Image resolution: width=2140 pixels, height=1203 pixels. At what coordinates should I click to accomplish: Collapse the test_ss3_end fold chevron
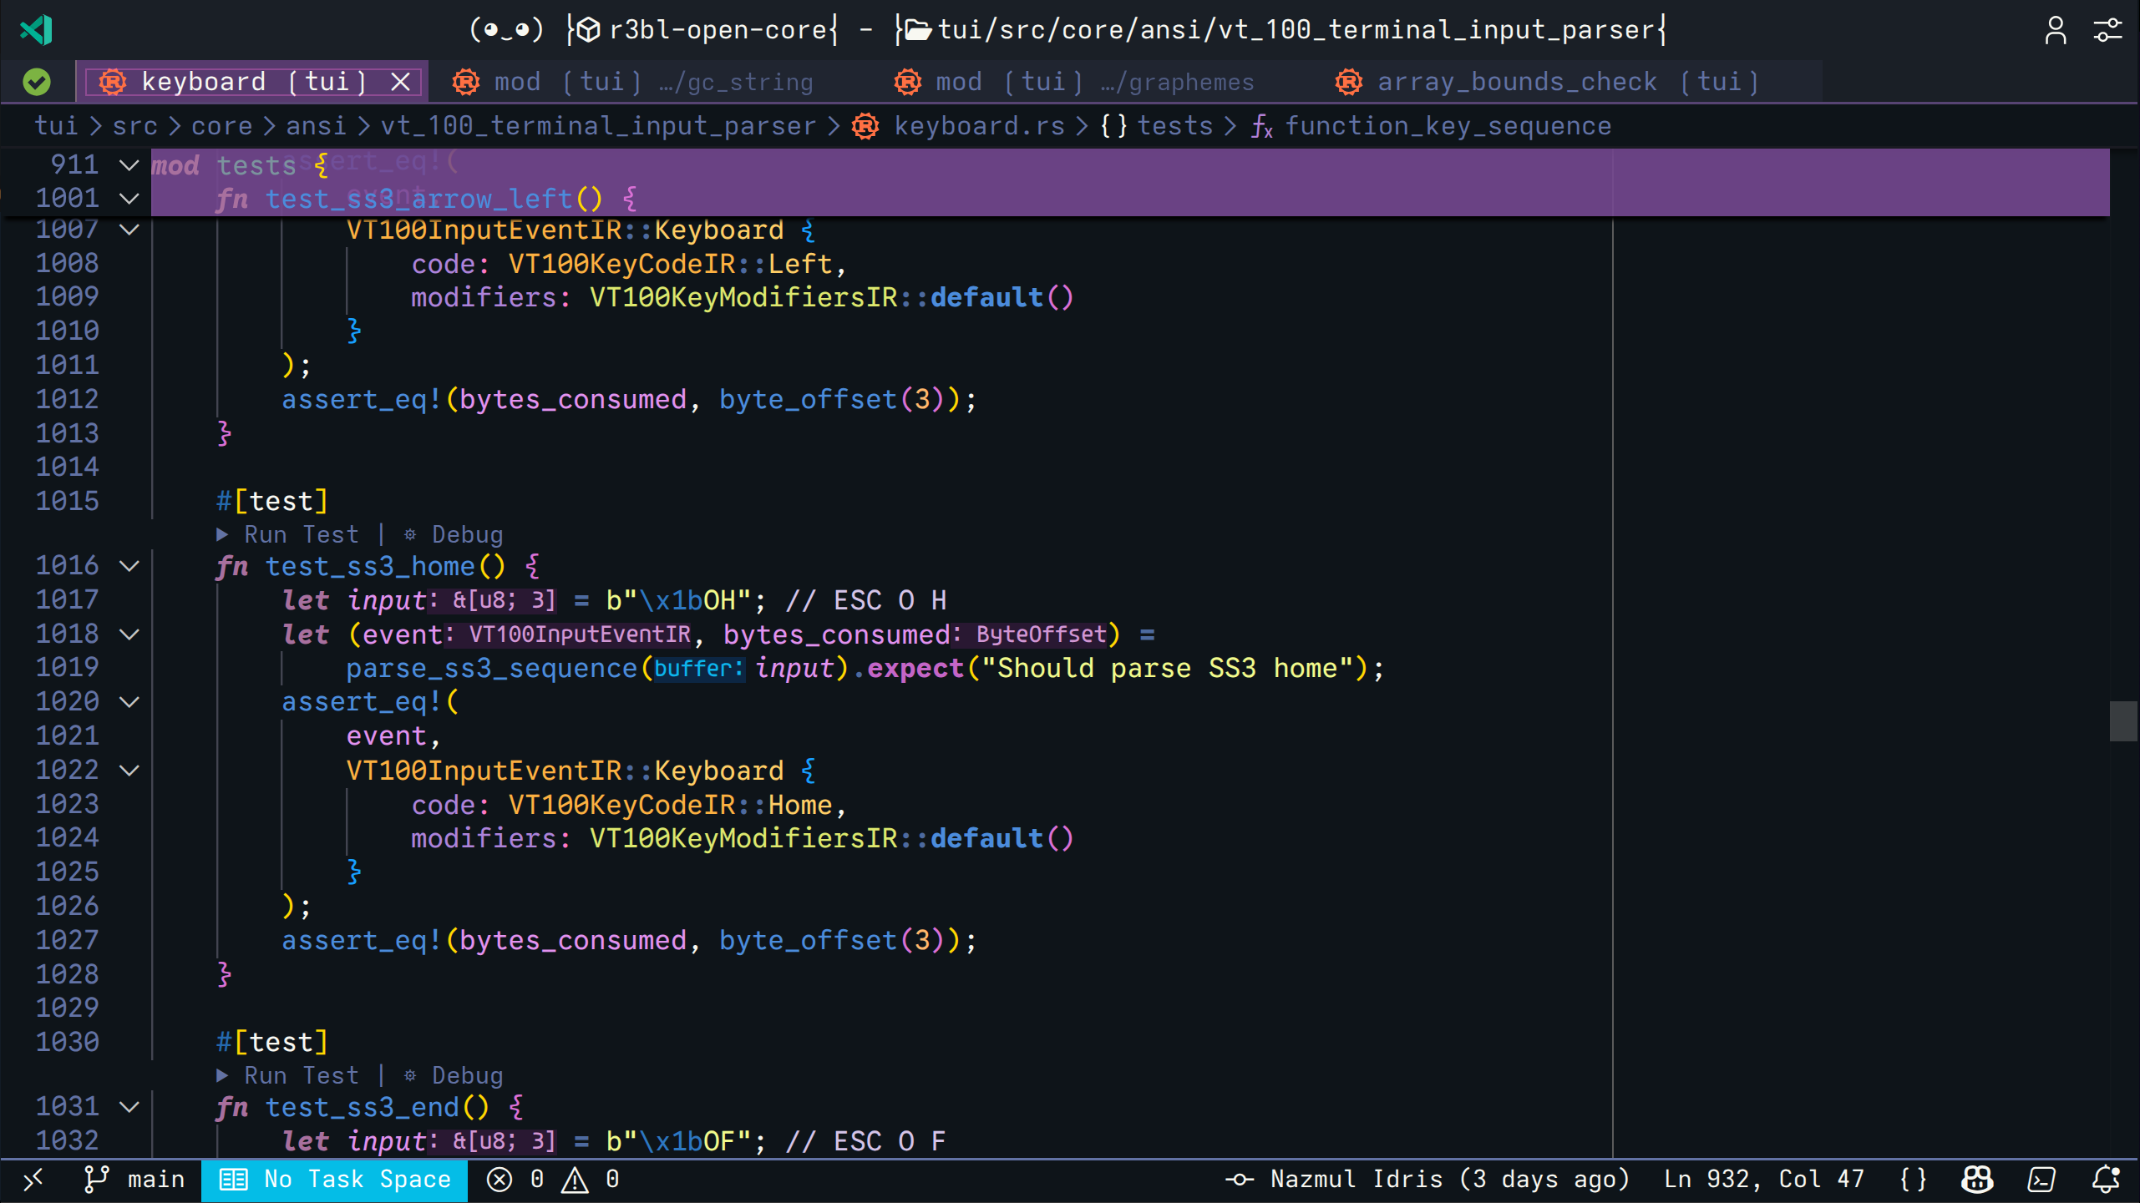click(x=129, y=1107)
